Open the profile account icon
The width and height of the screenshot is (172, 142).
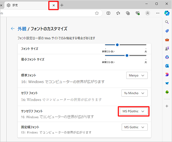pos(148,13)
